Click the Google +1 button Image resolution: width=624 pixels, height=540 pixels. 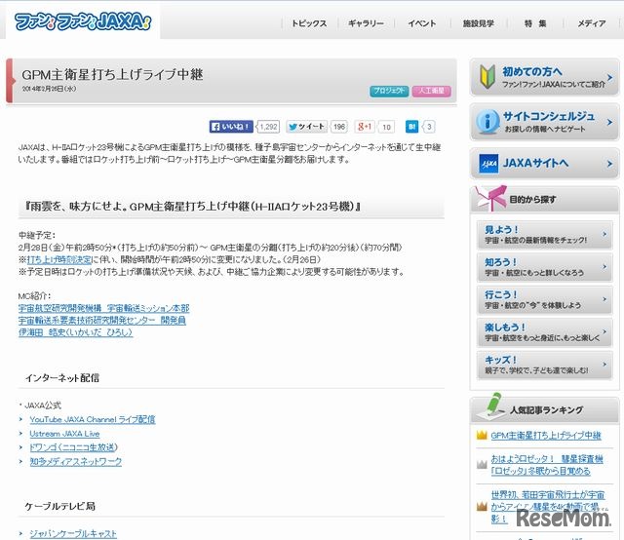coord(365,127)
